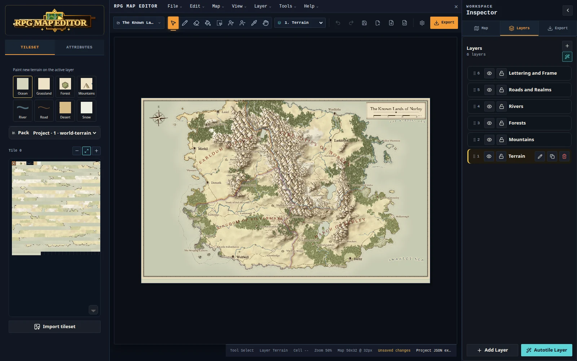This screenshot has height=361, width=577.
Task: Select the Hand pan tool
Action: (266, 23)
